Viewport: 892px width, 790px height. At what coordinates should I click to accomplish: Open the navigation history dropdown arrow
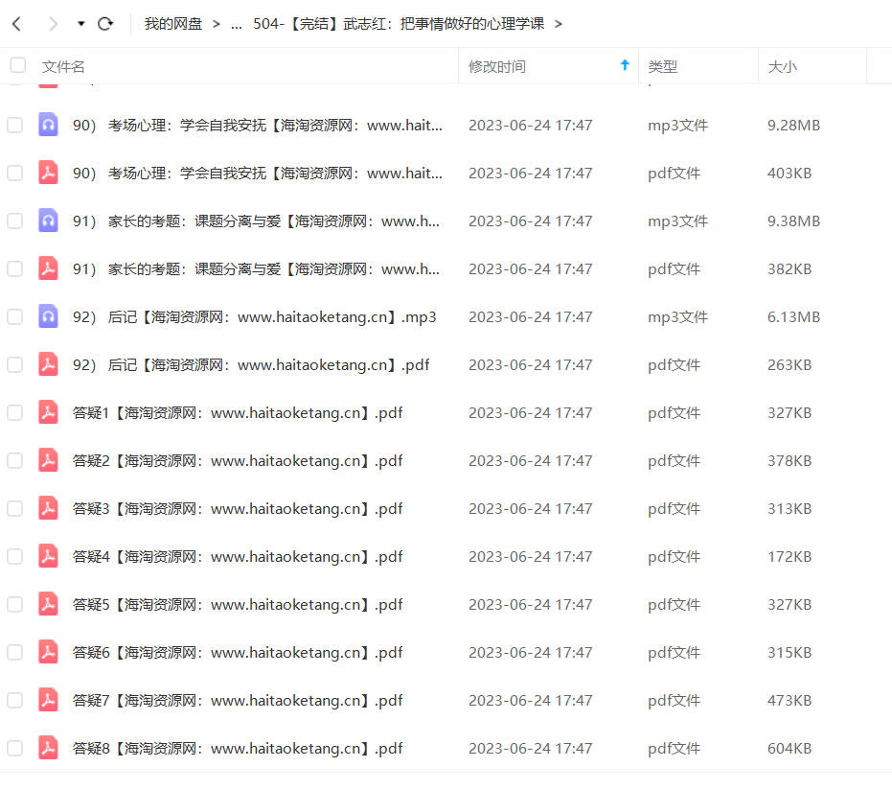[x=80, y=24]
